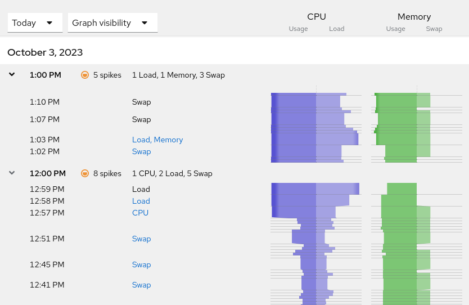Click the 1:00 PM Memory usage graph

pos(396,128)
